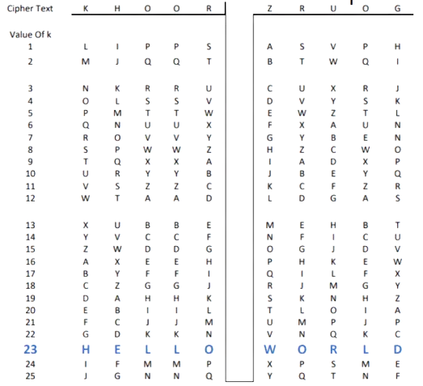Select letter M in the k=2 row
Screen dimensions: 423x386
click(x=86, y=62)
